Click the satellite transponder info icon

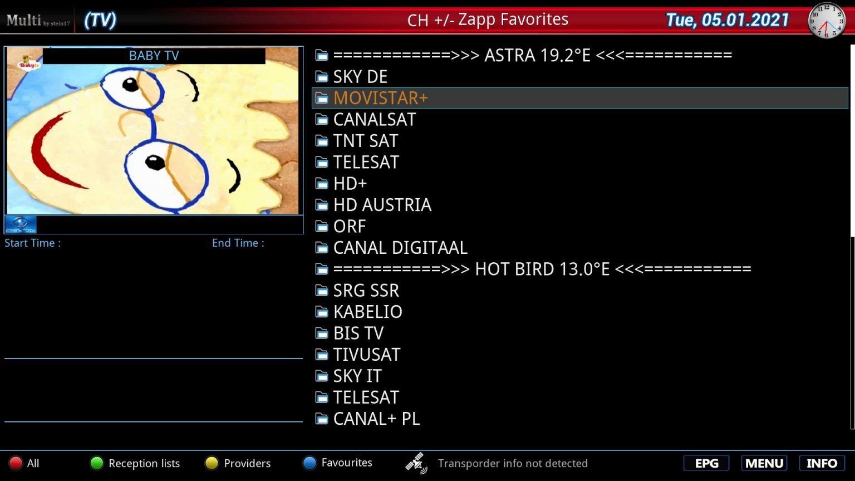tap(416, 463)
